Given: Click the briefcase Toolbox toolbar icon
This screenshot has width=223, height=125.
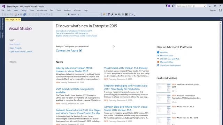Looking at the screenshot, I should tap(116, 15).
